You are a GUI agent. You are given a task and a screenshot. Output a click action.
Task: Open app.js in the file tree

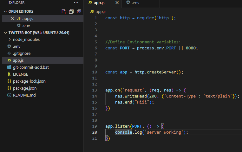click(x=43, y=60)
